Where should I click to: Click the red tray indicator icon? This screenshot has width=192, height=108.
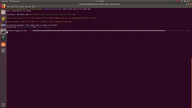[x=177, y=1]
